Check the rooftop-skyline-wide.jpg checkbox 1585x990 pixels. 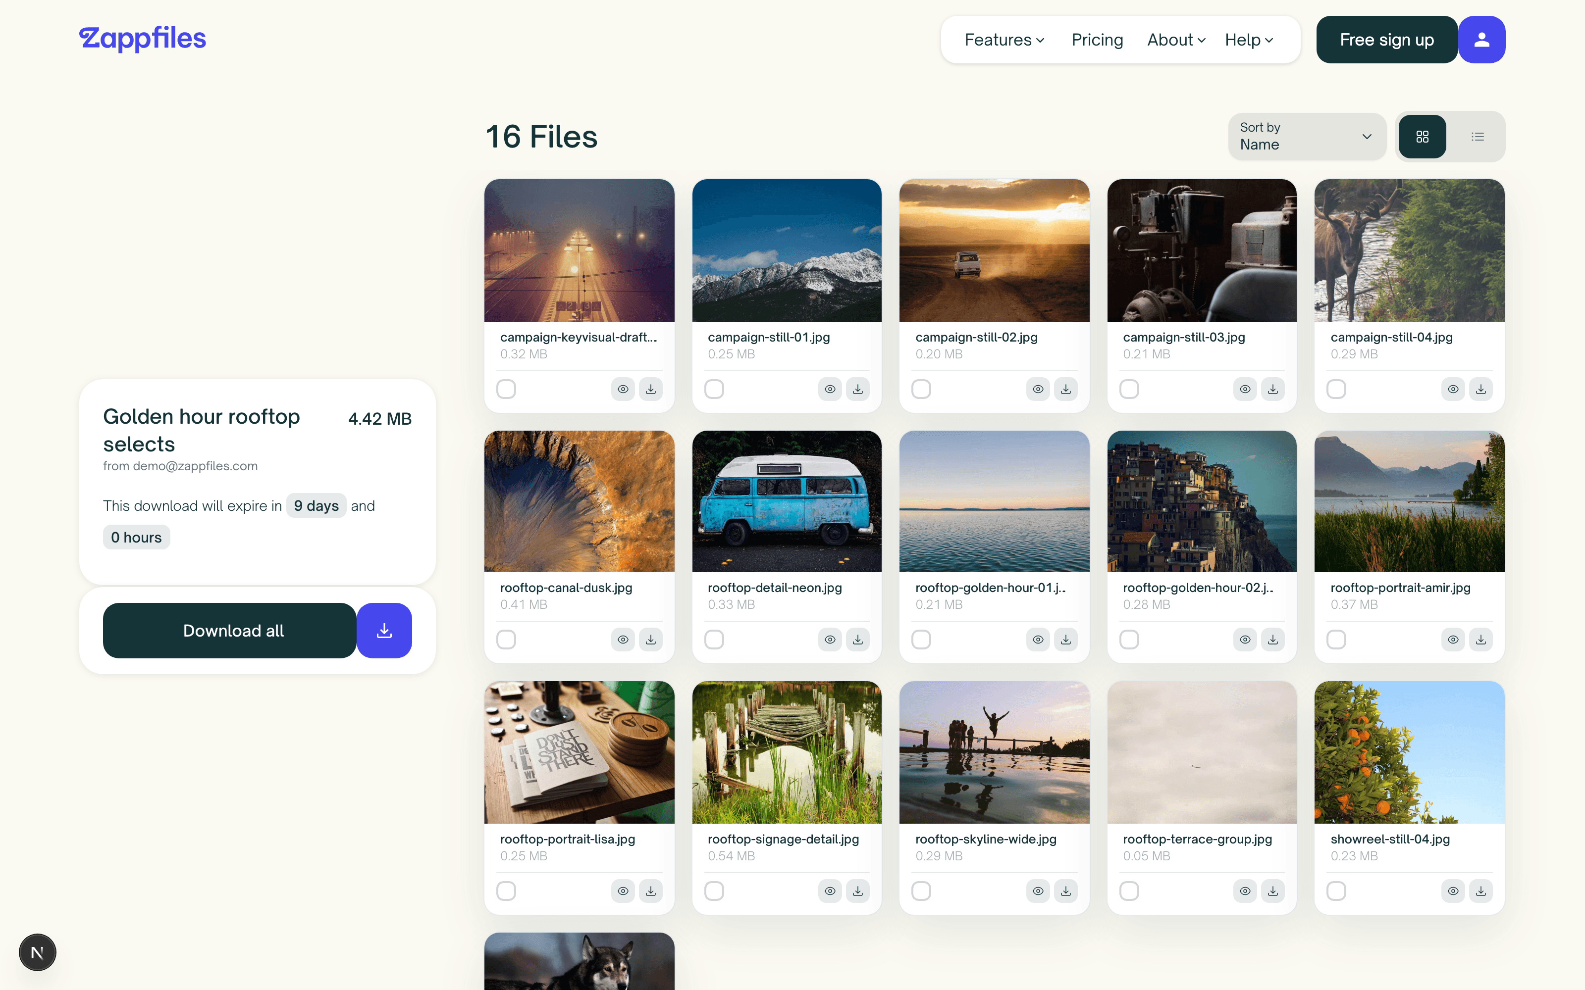coord(921,891)
